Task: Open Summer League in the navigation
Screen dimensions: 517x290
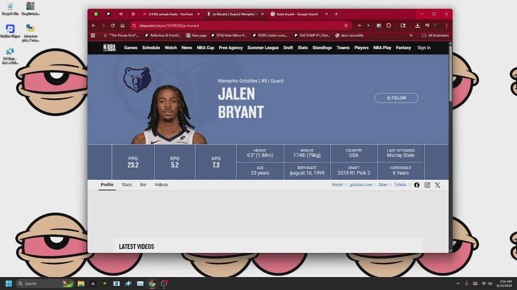Action: [x=263, y=48]
